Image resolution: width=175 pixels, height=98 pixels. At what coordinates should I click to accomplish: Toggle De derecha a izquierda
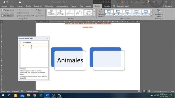coord(25,16)
